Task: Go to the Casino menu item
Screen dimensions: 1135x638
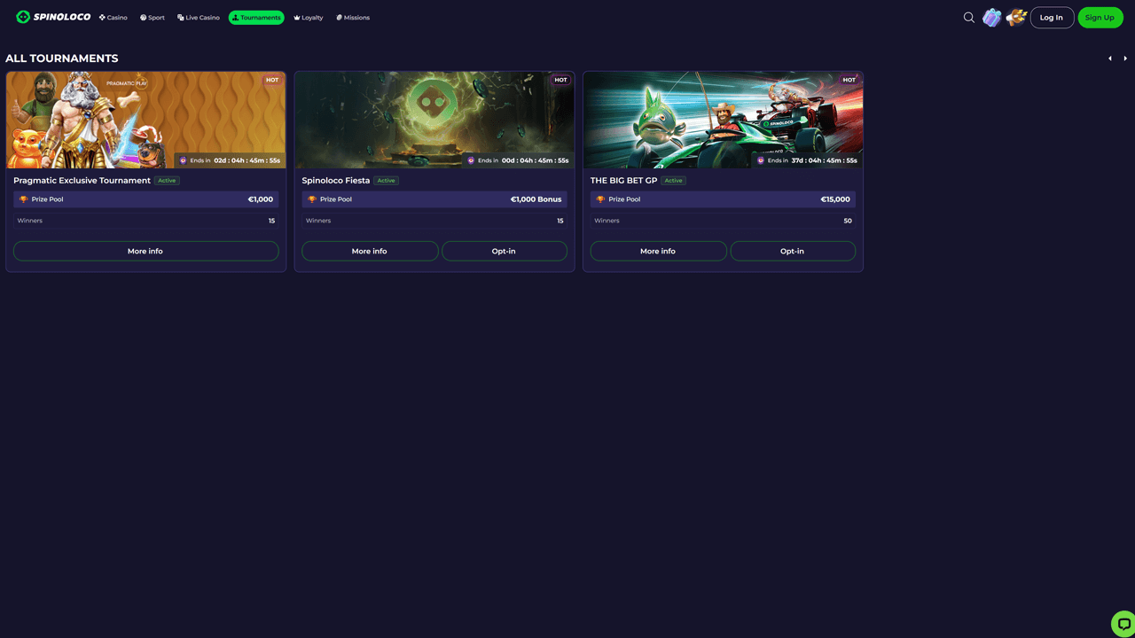Action: (x=113, y=18)
